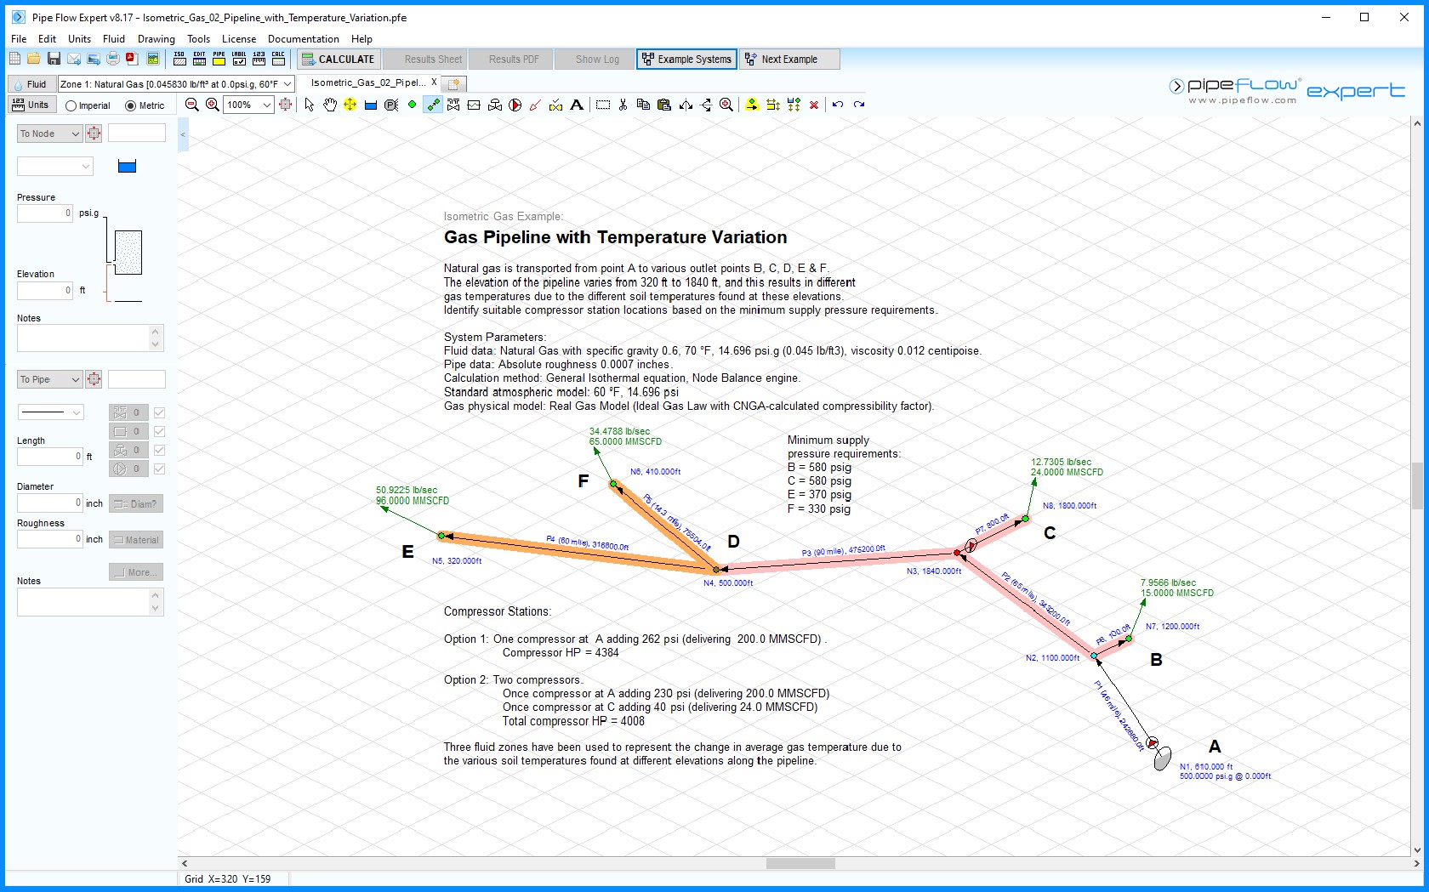Export to PDF via the red PDF icon
The height and width of the screenshot is (892, 1429).
[132, 59]
